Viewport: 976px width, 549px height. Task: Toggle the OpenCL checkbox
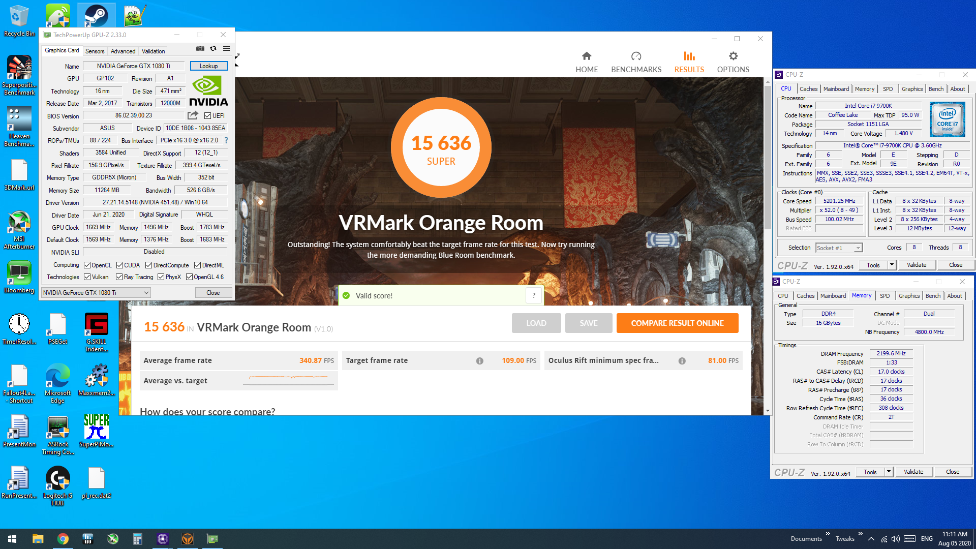click(x=87, y=265)
